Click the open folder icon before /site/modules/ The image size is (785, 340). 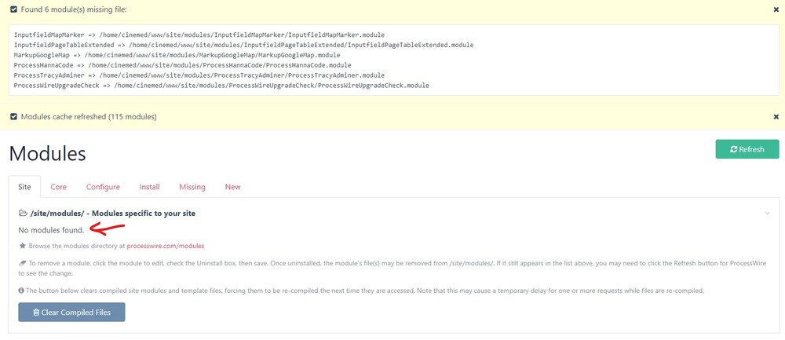23,214
